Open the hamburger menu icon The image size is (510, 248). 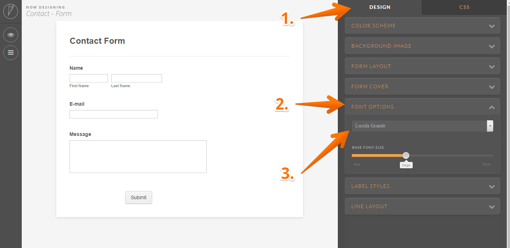(x=11, y=53)
